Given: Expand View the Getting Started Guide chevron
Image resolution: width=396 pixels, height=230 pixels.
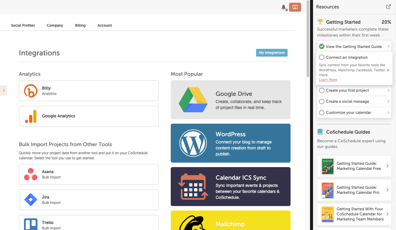Looking at the screenshot, I should pos(388,46).
